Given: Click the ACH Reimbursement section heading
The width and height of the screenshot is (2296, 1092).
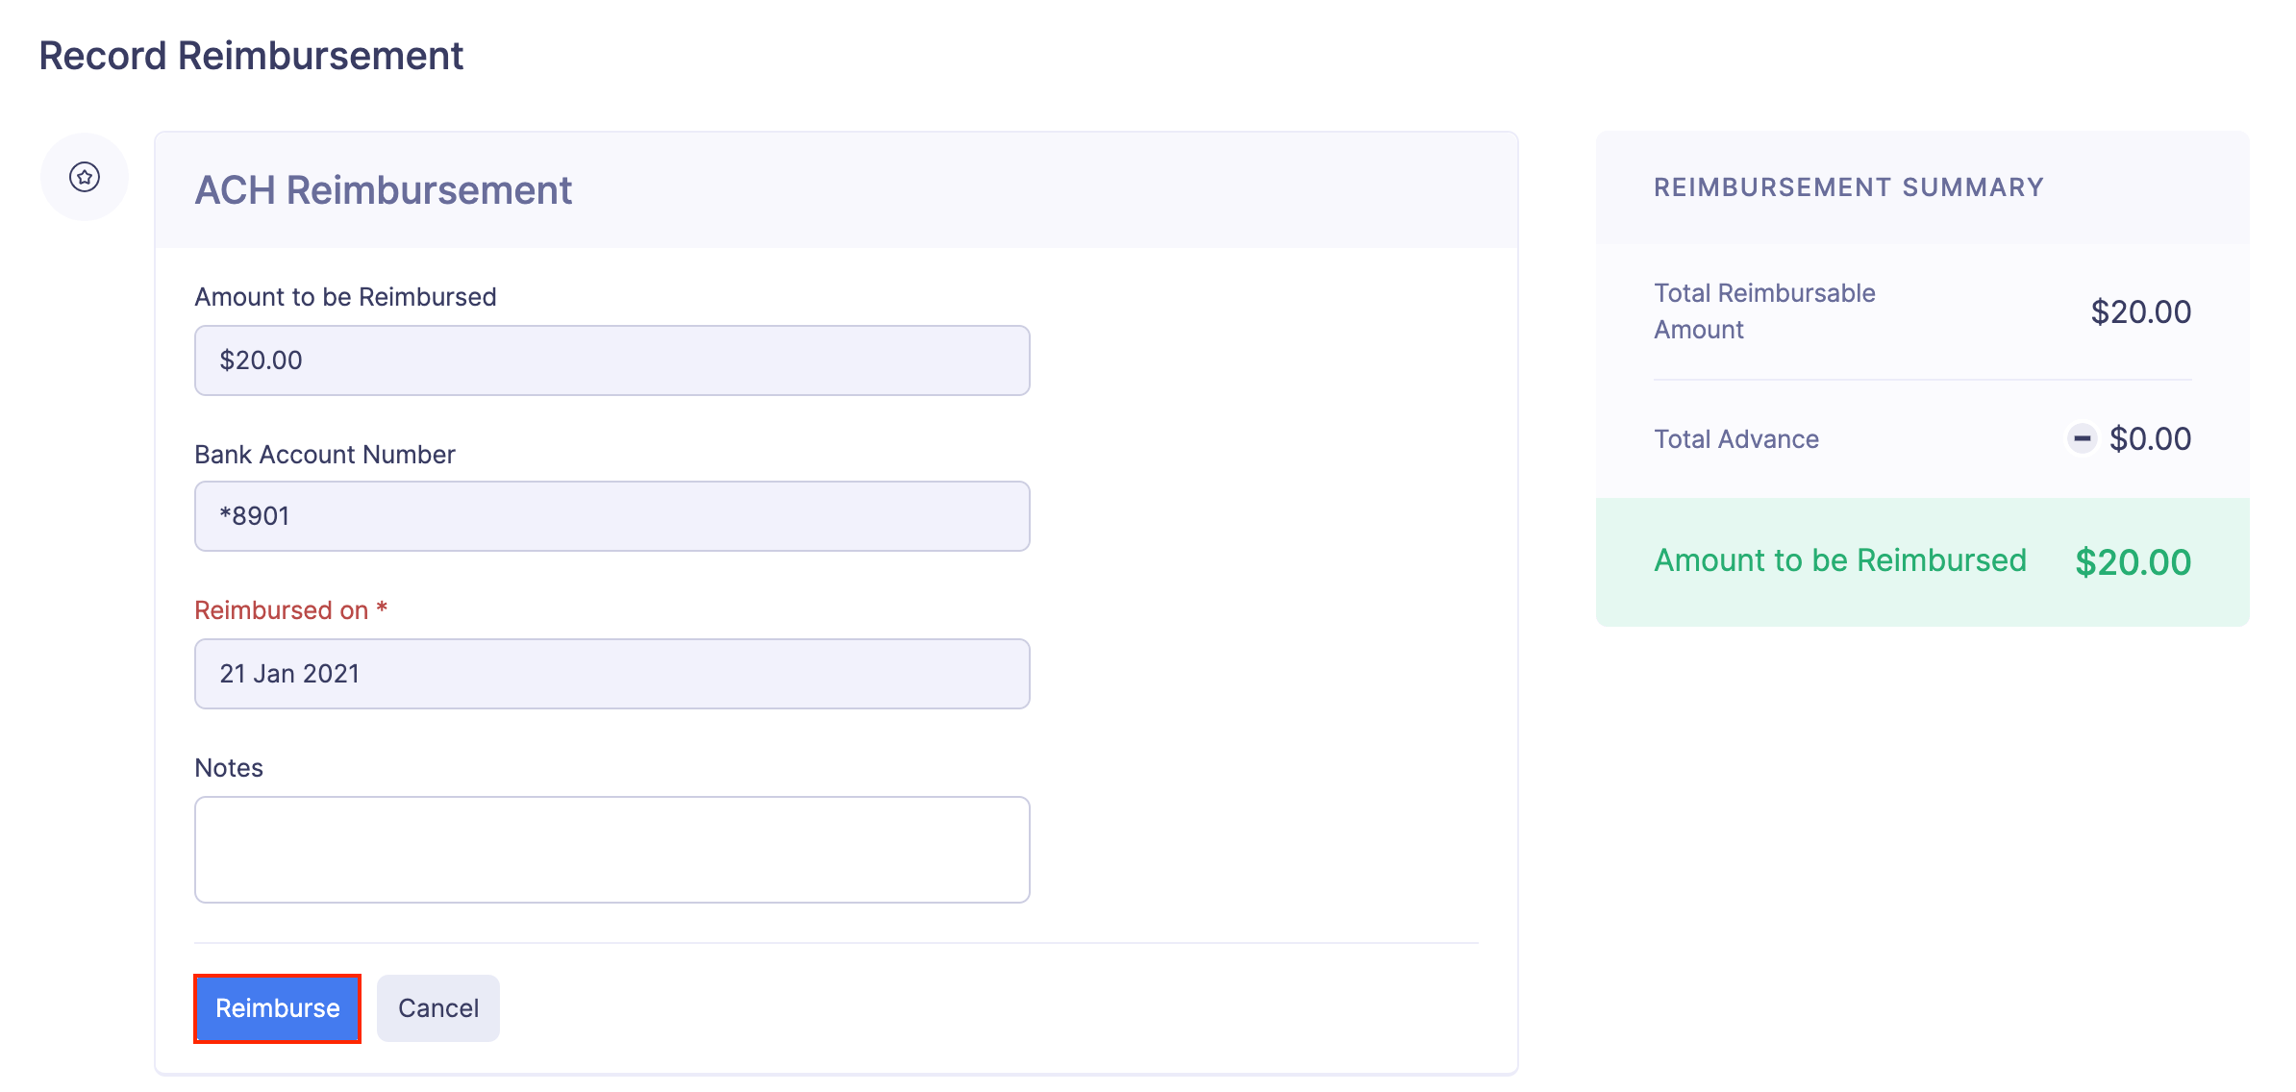Looking at the screenshot, I should click(383, 190).
